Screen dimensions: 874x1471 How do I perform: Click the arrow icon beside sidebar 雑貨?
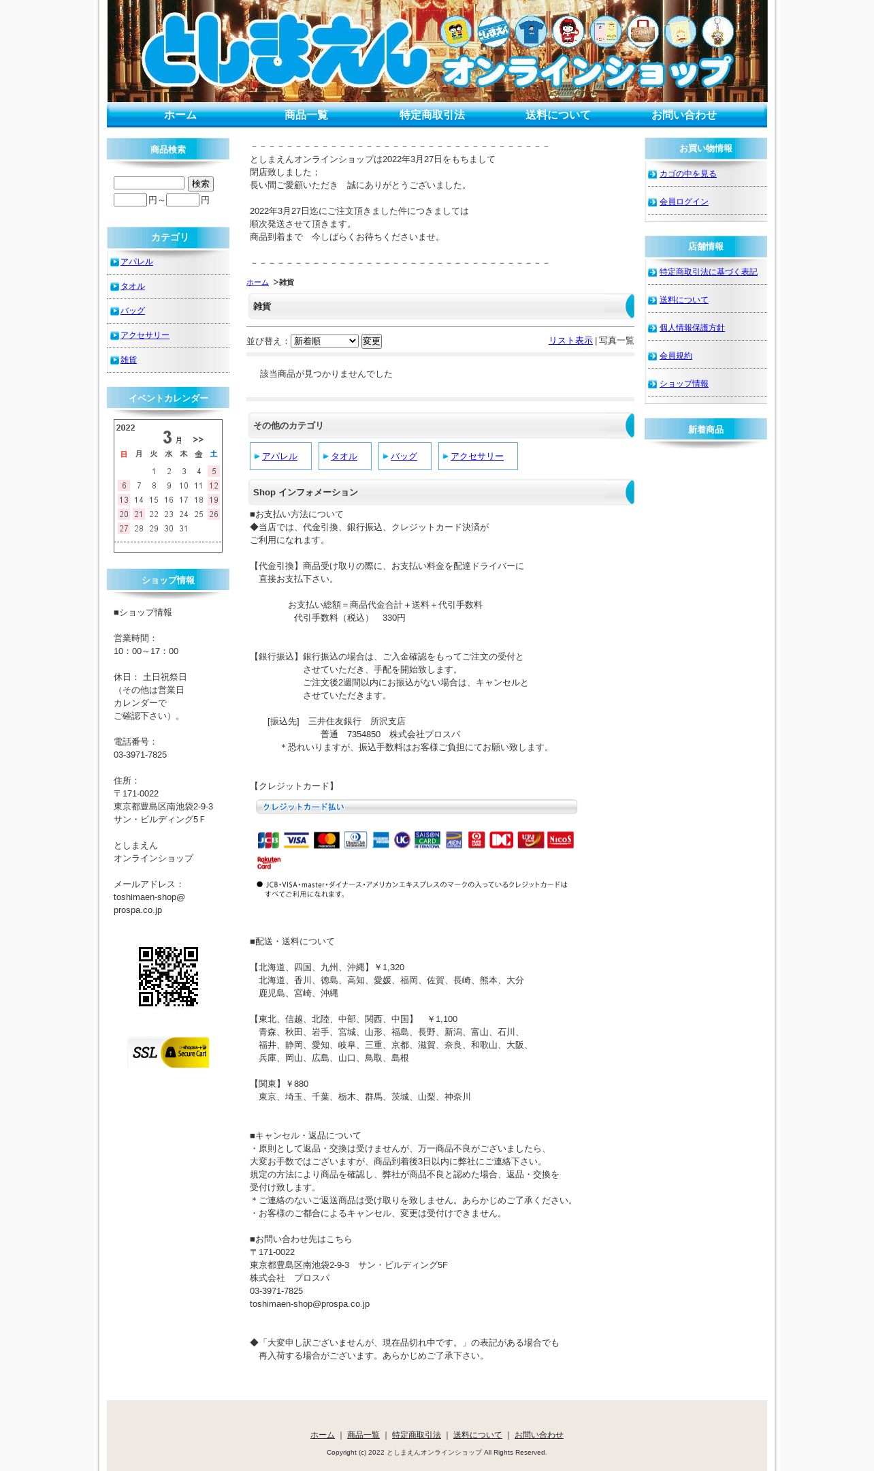pyautogui.click(x=114, y=360)
